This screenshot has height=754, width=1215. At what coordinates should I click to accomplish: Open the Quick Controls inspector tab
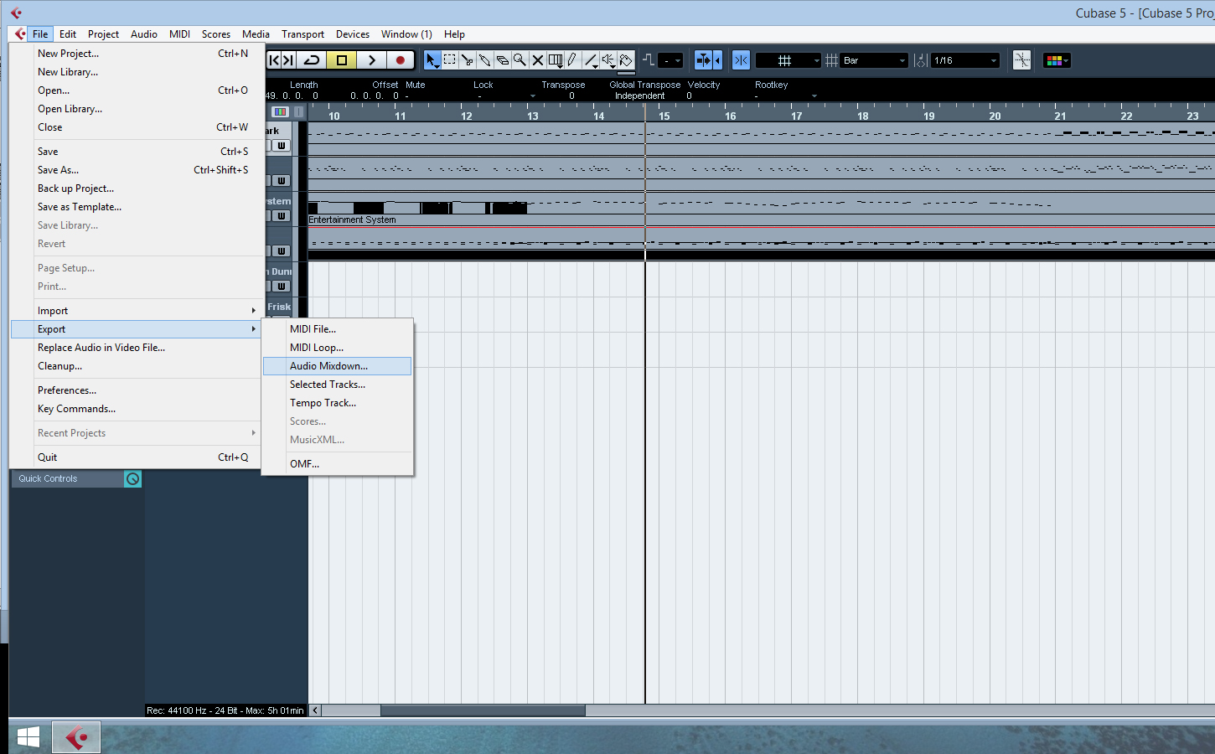coord(67,478)
